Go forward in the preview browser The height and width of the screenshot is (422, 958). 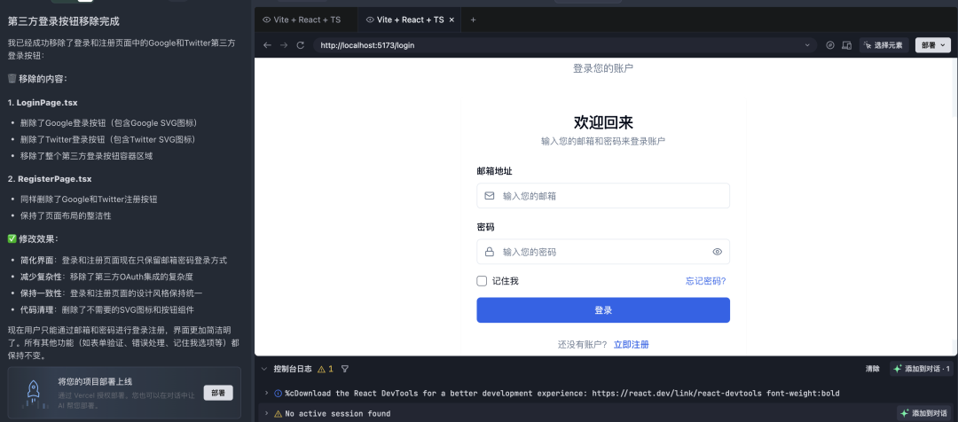(284, 45)
